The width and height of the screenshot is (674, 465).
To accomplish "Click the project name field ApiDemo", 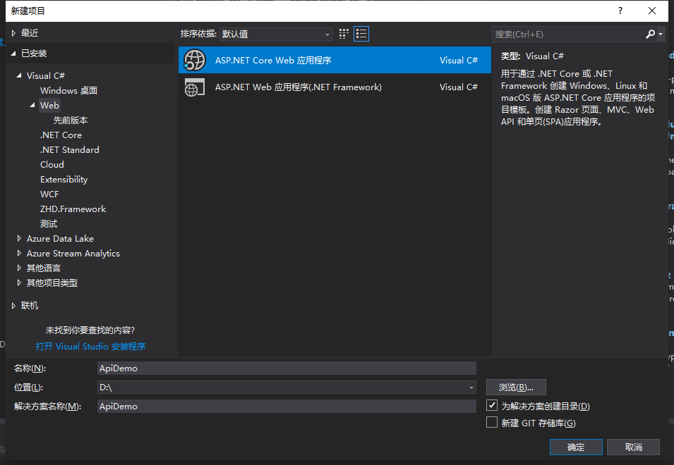I will click(x=287, y=368).
